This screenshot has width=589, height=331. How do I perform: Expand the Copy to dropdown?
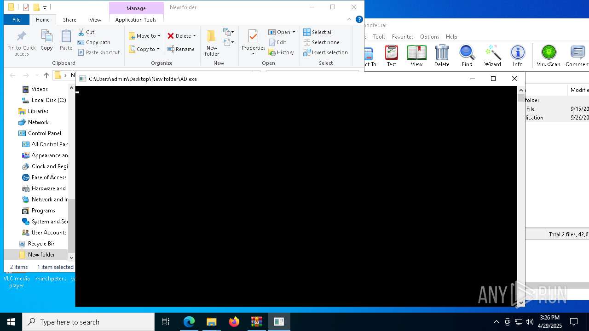tap(158, 49)
